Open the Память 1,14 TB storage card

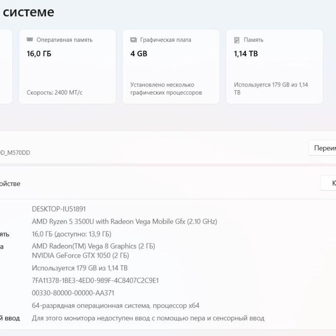(x=275, y=67)
